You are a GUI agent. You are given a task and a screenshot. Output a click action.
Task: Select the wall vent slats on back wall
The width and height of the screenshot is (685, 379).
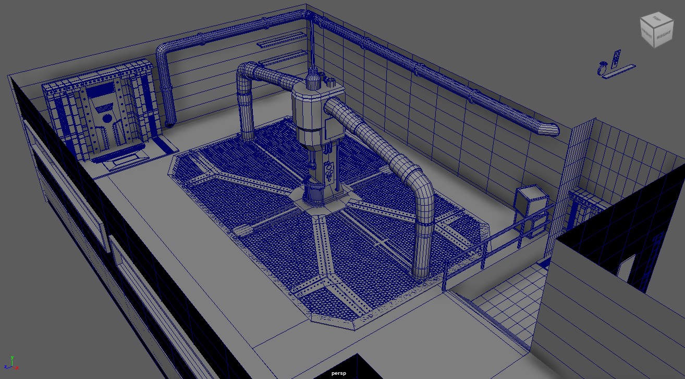[x=282, y=40]
